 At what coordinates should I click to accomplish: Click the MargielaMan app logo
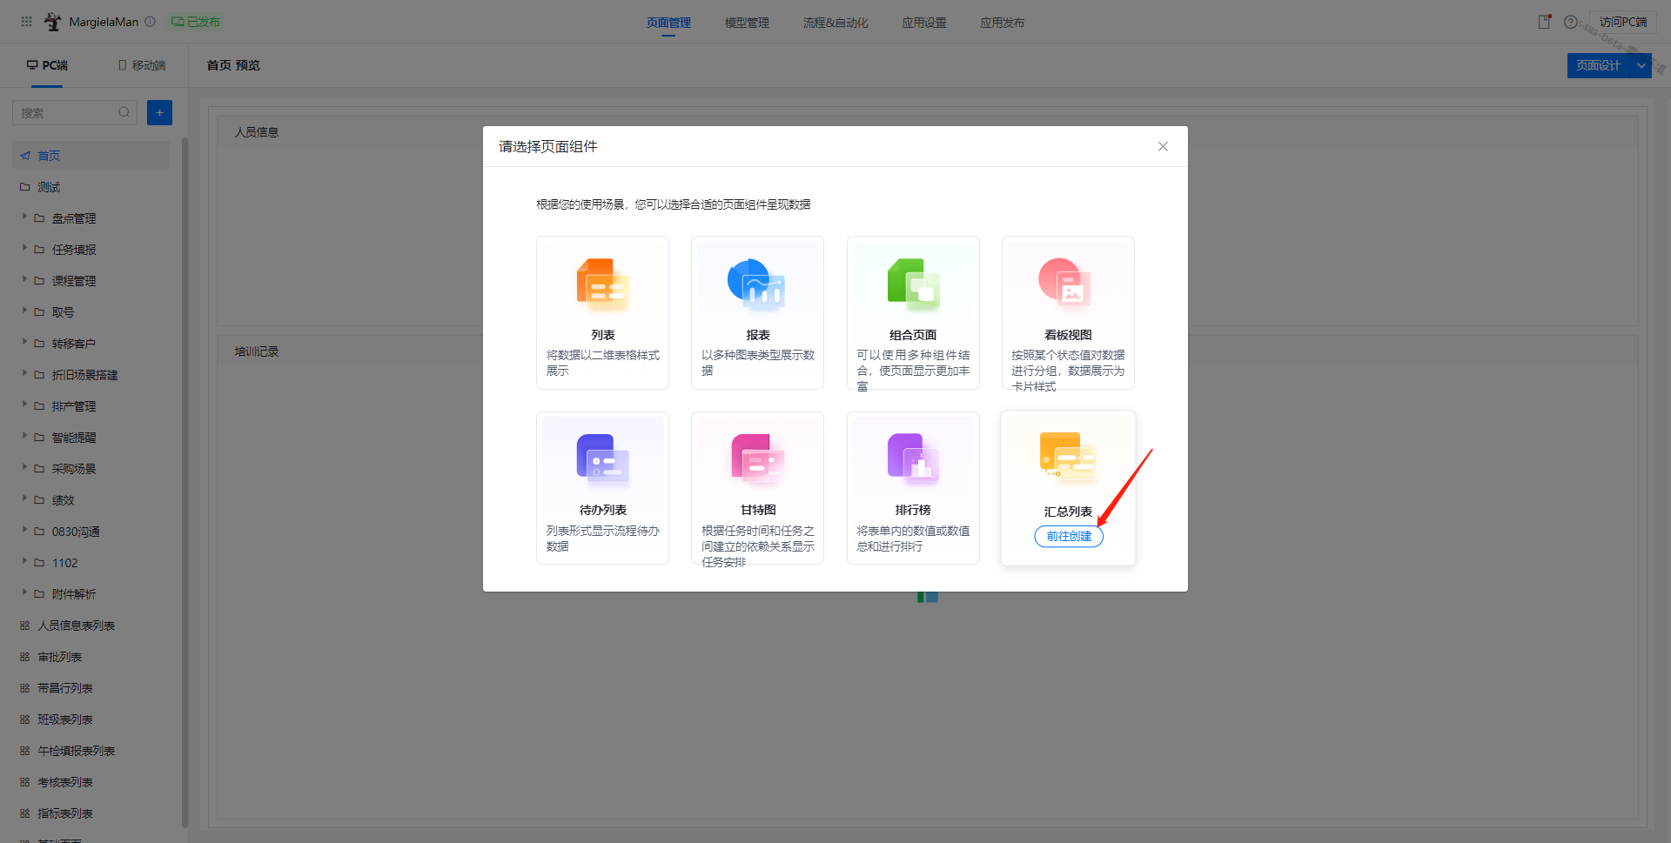52,22
